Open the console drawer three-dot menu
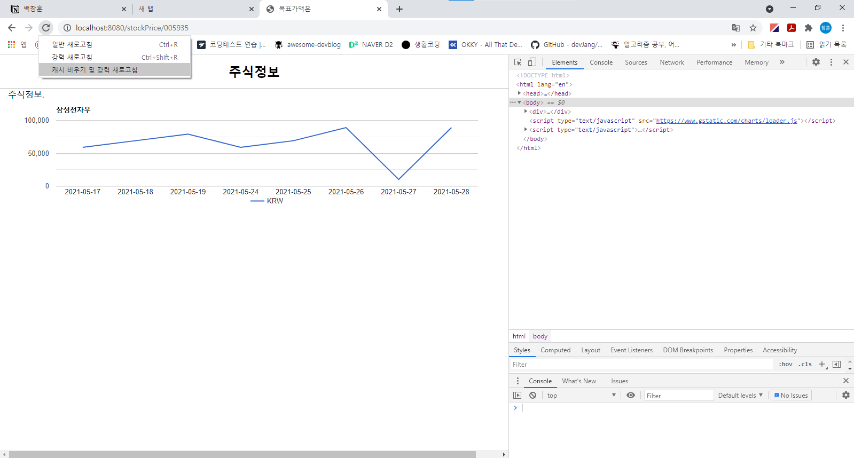The image size is (854, 458). (x=518, y=381)
